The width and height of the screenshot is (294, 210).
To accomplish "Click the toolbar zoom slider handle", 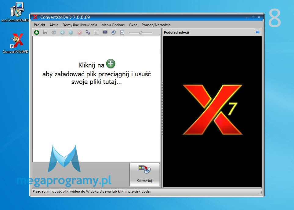I will (x=141, y=33).
